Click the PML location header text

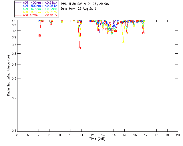[x=85, y=4]
